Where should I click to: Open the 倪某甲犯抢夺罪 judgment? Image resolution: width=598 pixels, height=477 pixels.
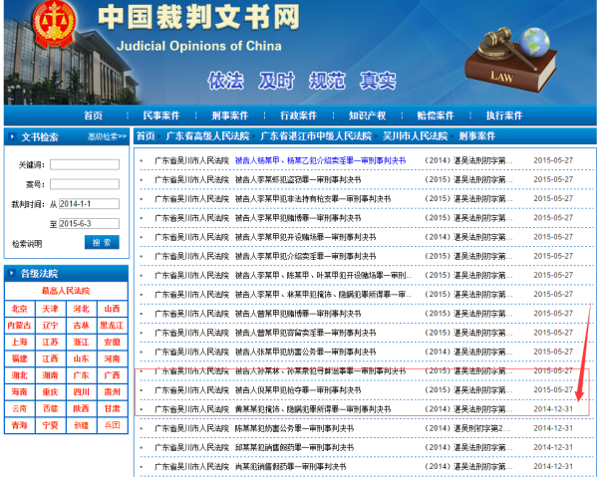click(298, 390)
